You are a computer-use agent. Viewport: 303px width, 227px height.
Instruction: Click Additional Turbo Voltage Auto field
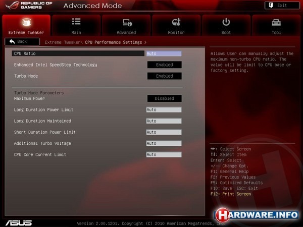point(164,143)
